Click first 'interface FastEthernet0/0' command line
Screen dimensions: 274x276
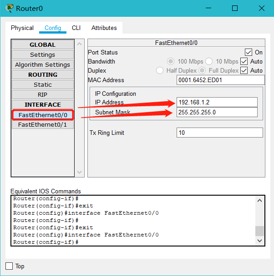86,213
